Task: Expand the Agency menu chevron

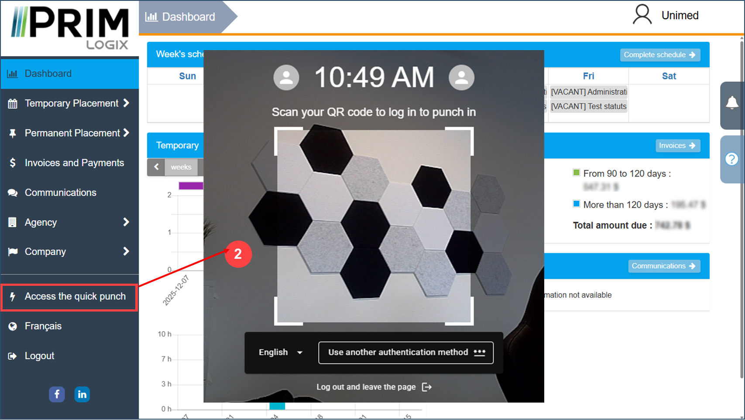Action: (x=126, y=222)
